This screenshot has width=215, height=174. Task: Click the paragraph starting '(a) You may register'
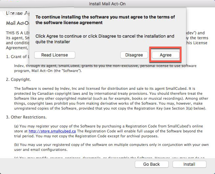click(x=108, y=131)
